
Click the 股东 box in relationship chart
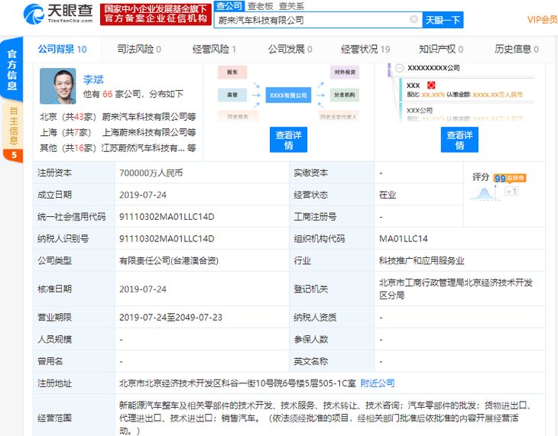(x=232, y=73)
